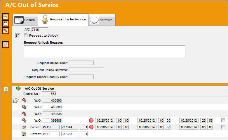Click the W/O field 400889
This screenshot has height=140, width=228.
[52, 107]
